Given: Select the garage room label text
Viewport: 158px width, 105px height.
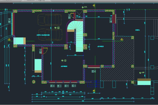Looking at the screenshot, I should [x=43, y=35].
